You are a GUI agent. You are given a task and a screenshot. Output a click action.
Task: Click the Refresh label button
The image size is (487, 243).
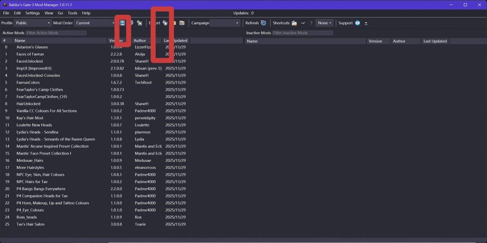[252, 23]
